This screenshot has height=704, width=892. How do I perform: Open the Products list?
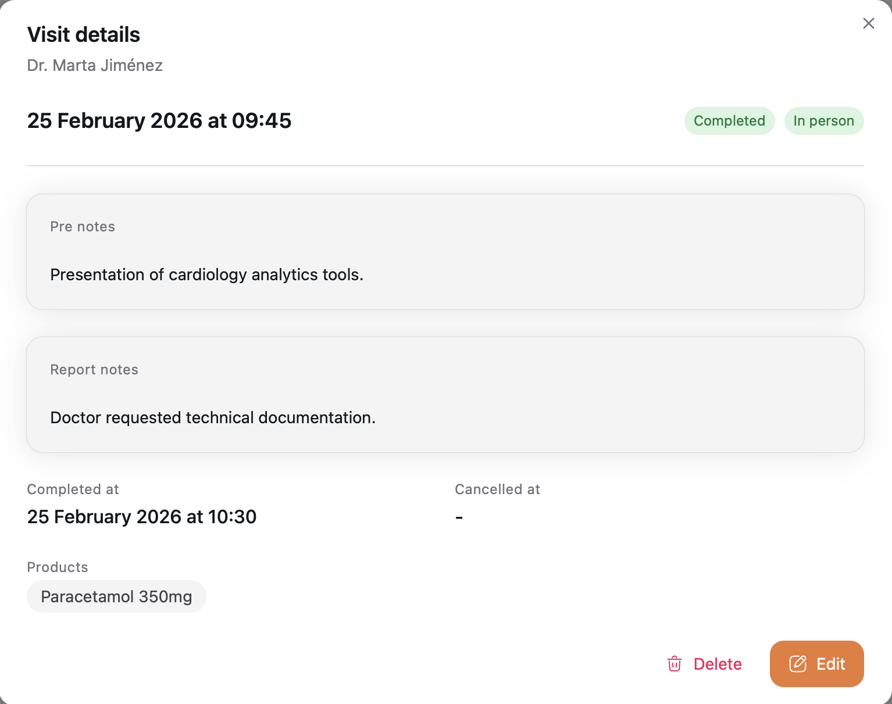pyautogui.click(x=57, y=567)
